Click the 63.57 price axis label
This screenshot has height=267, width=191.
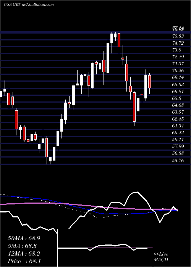click(178, 112)
